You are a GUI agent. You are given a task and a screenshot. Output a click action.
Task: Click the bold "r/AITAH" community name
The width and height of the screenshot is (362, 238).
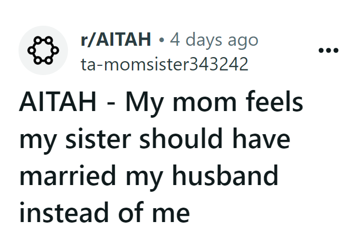[116, 39]
